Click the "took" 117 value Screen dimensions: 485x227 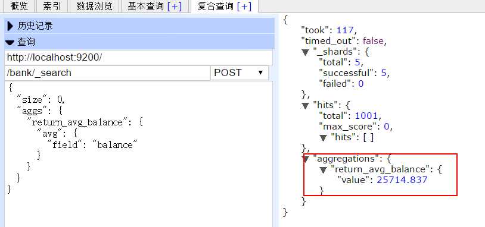tap(345, 30)
